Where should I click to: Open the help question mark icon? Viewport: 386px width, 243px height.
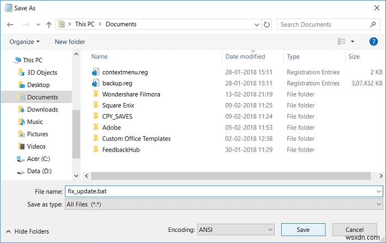374,41
